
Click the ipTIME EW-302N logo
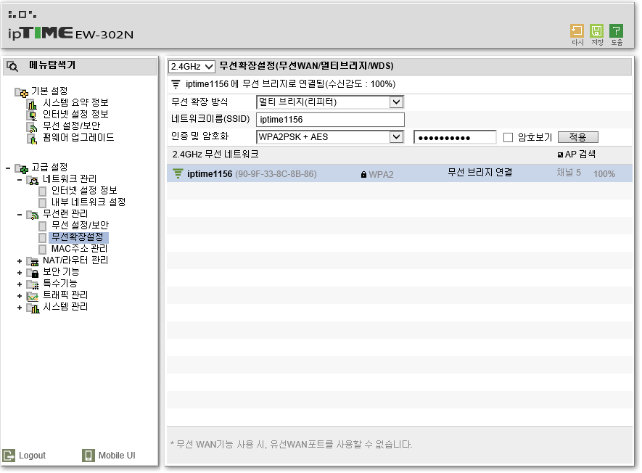point(71,33)
